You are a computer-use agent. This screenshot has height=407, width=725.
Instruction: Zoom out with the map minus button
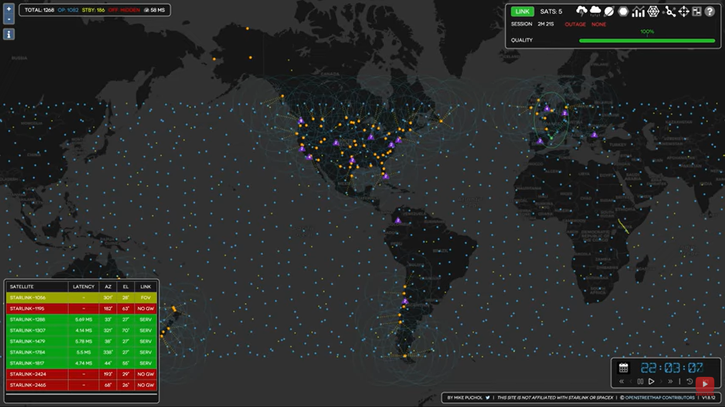[9, 18]
